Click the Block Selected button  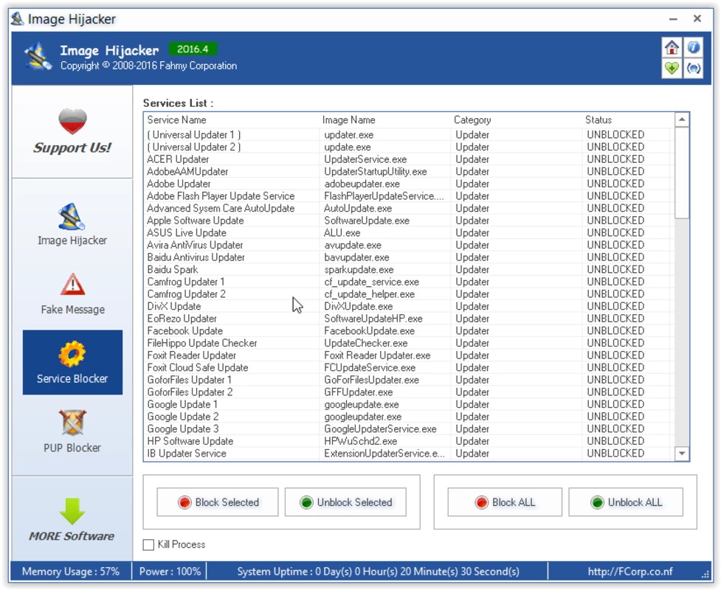218,502
